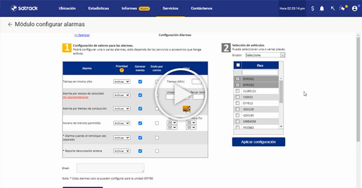Click the sparkle news icon in header

click(x=343, y=8)
